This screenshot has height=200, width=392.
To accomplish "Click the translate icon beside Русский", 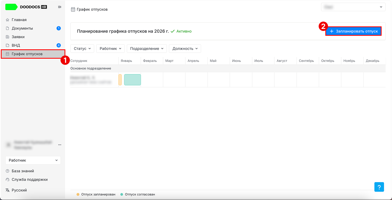I will (7, 190).
